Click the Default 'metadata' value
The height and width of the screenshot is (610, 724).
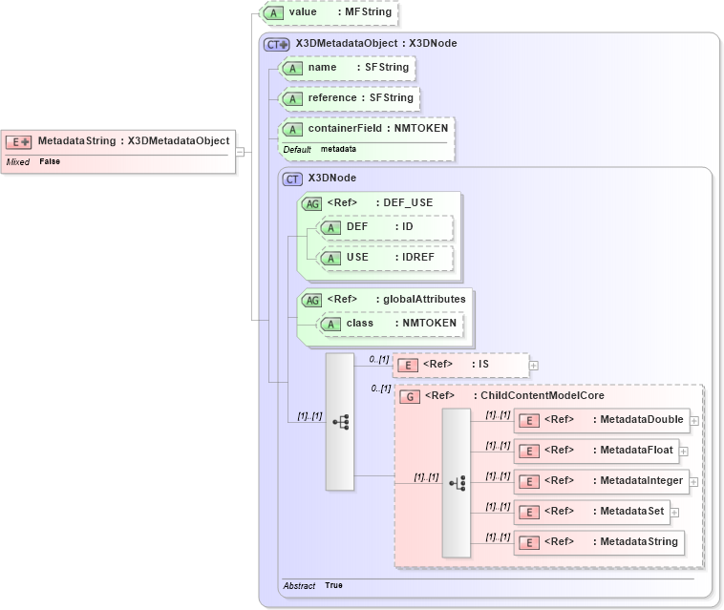pos(338,149)
